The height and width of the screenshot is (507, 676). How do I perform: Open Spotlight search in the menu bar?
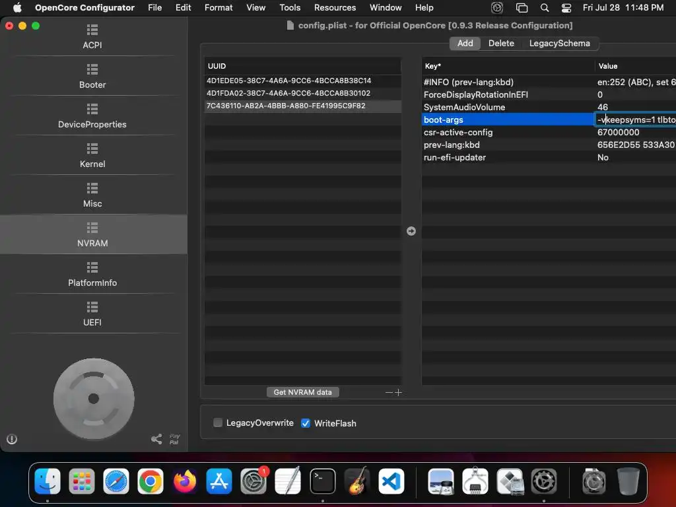tap(545, 8)
